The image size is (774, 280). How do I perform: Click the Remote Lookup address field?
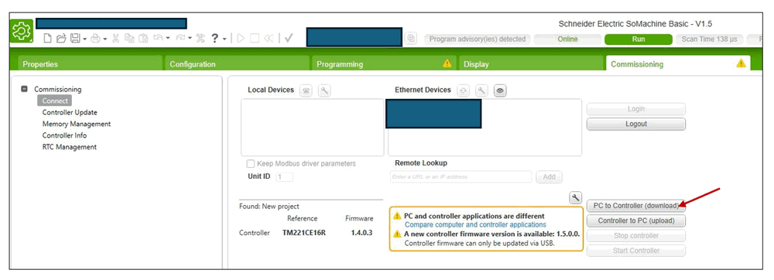click(x=461, y=176)
